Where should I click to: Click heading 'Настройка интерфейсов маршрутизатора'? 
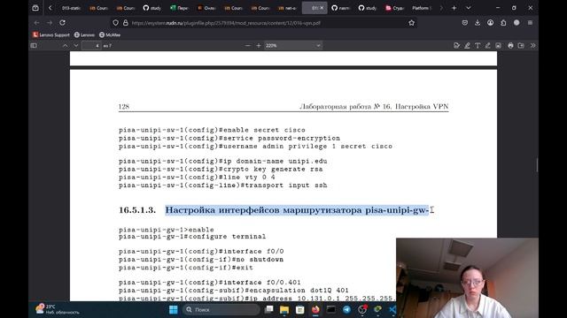click(x=264, y=210)
